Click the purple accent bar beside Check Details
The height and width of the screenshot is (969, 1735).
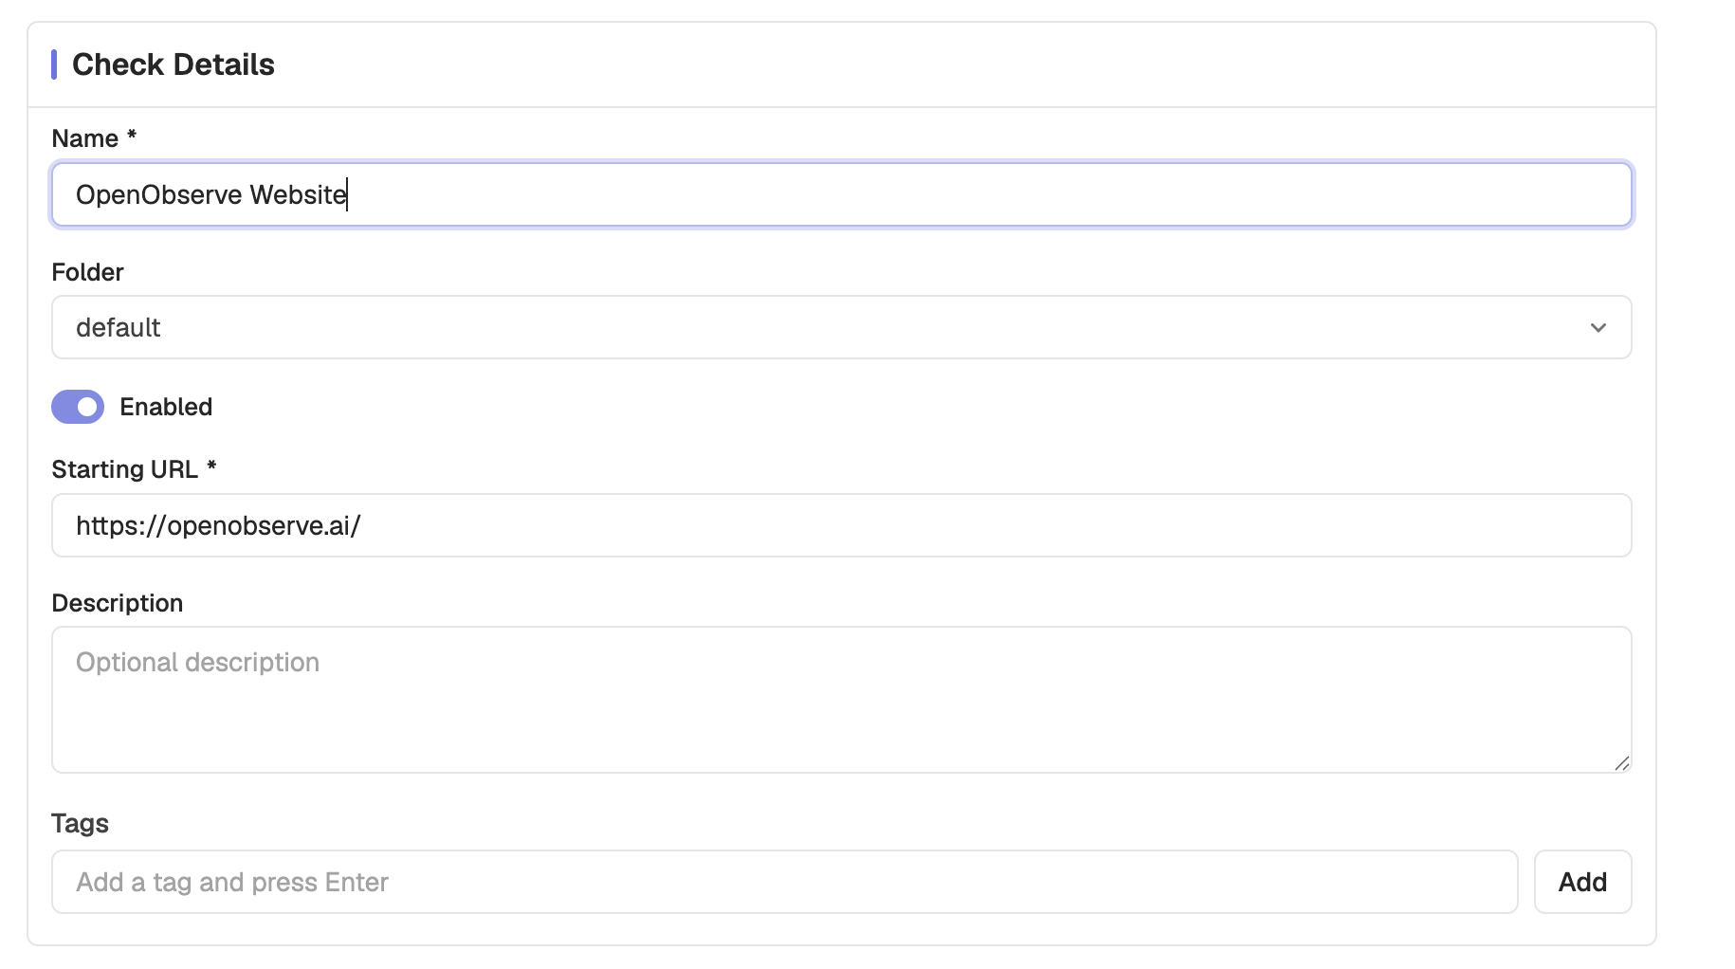coord(54,64)
